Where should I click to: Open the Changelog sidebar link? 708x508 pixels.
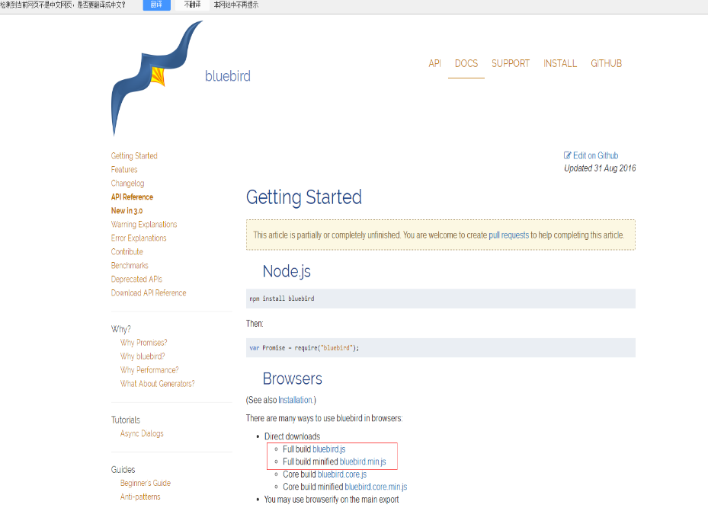coord(128,183)
